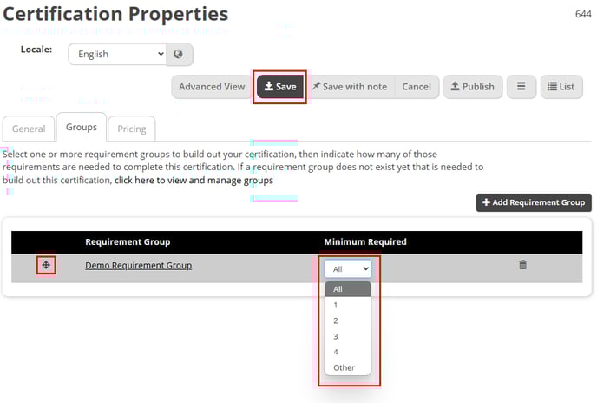Switch to Advanced View
The width and height of the screenshot is (597, 403).
(212, 87)
